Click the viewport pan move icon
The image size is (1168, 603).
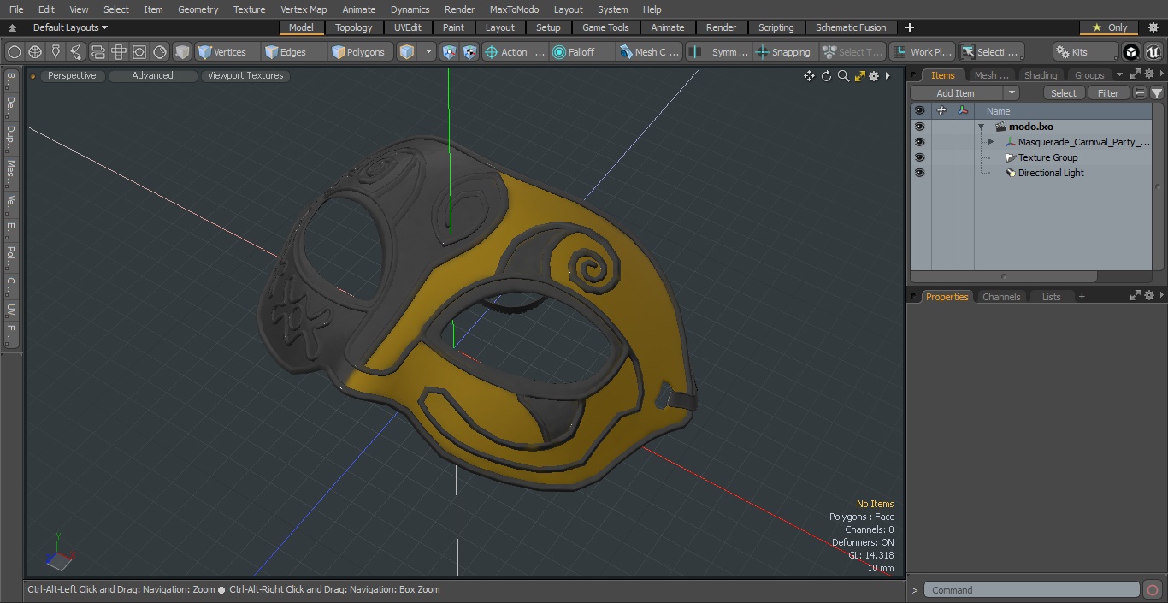[809, 76]
